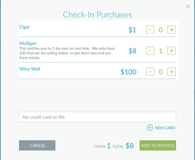Viewport: 195px width, 160px height.
Task: Click the ADD TO INVOICE button
Action: pyautogui.click(x=158, y=146)
